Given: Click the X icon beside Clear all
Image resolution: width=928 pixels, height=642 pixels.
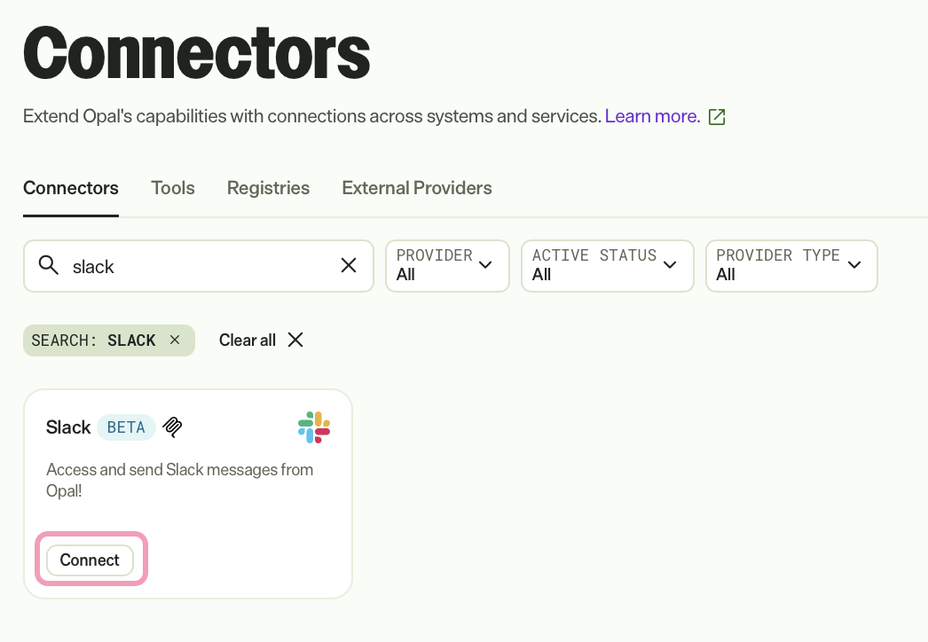Looking at the screenshot, I should (x=295, y=340).
